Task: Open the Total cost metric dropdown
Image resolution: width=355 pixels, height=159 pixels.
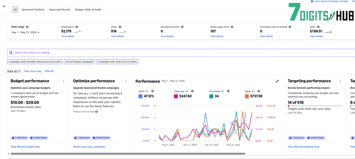Action: (x=181, y=91)
